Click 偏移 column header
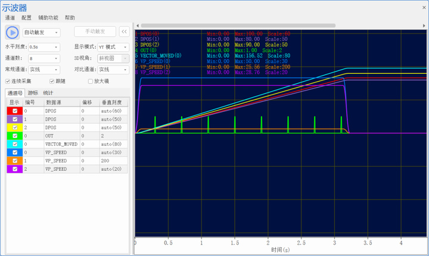 coord(90,102)
